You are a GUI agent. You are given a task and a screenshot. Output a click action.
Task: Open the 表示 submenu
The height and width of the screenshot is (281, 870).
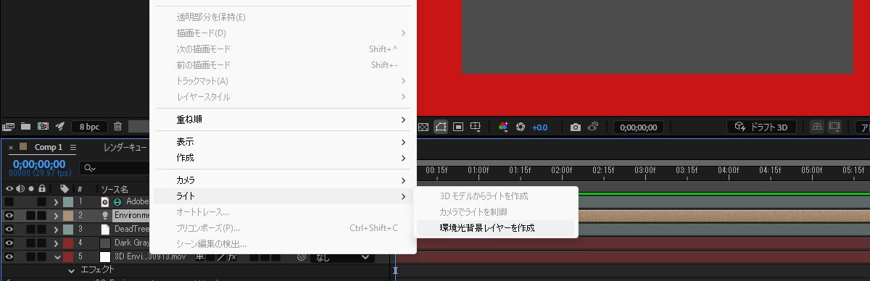283,142
